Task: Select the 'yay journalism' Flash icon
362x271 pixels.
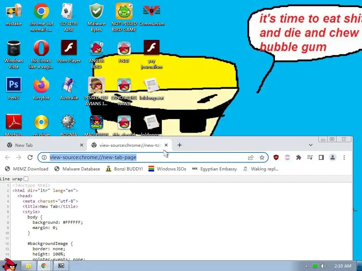Action: pos(151,54)
